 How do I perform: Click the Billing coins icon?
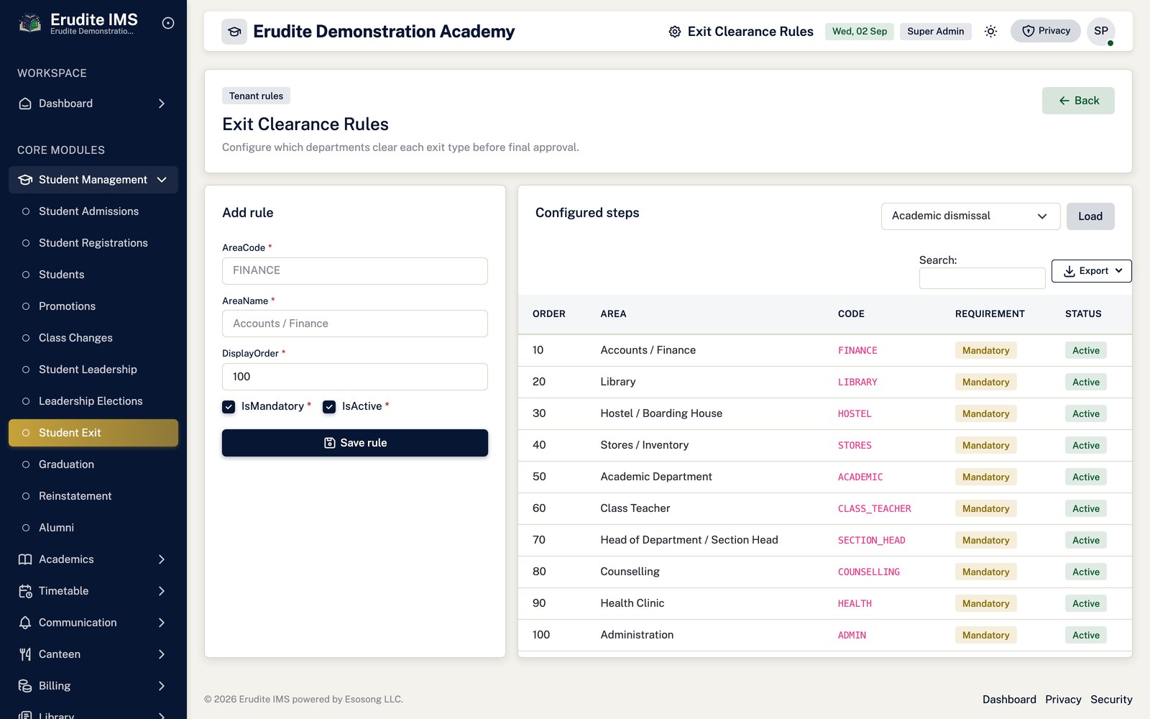pyautogui.click(x=25, y=686)
